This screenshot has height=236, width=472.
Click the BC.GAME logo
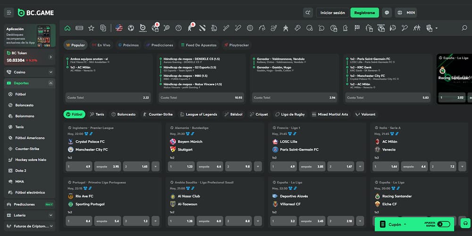(x=36, y=13)
